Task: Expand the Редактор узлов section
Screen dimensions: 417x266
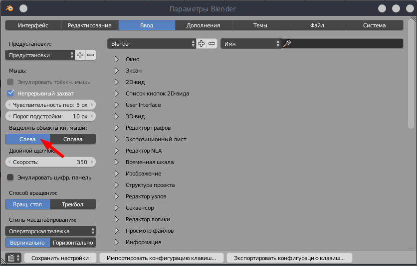Action: pos(117,196)
